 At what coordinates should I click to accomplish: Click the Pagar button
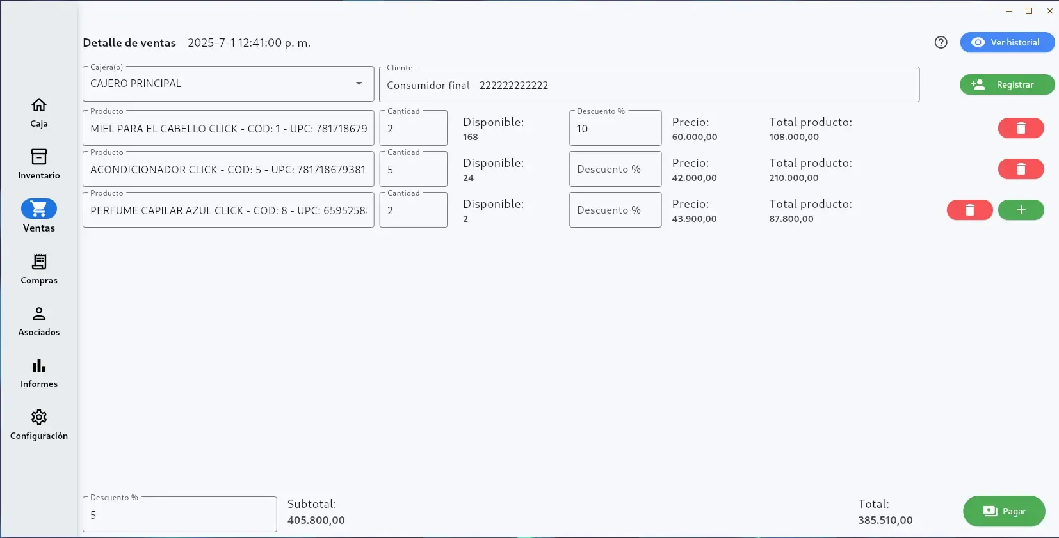1004,511
